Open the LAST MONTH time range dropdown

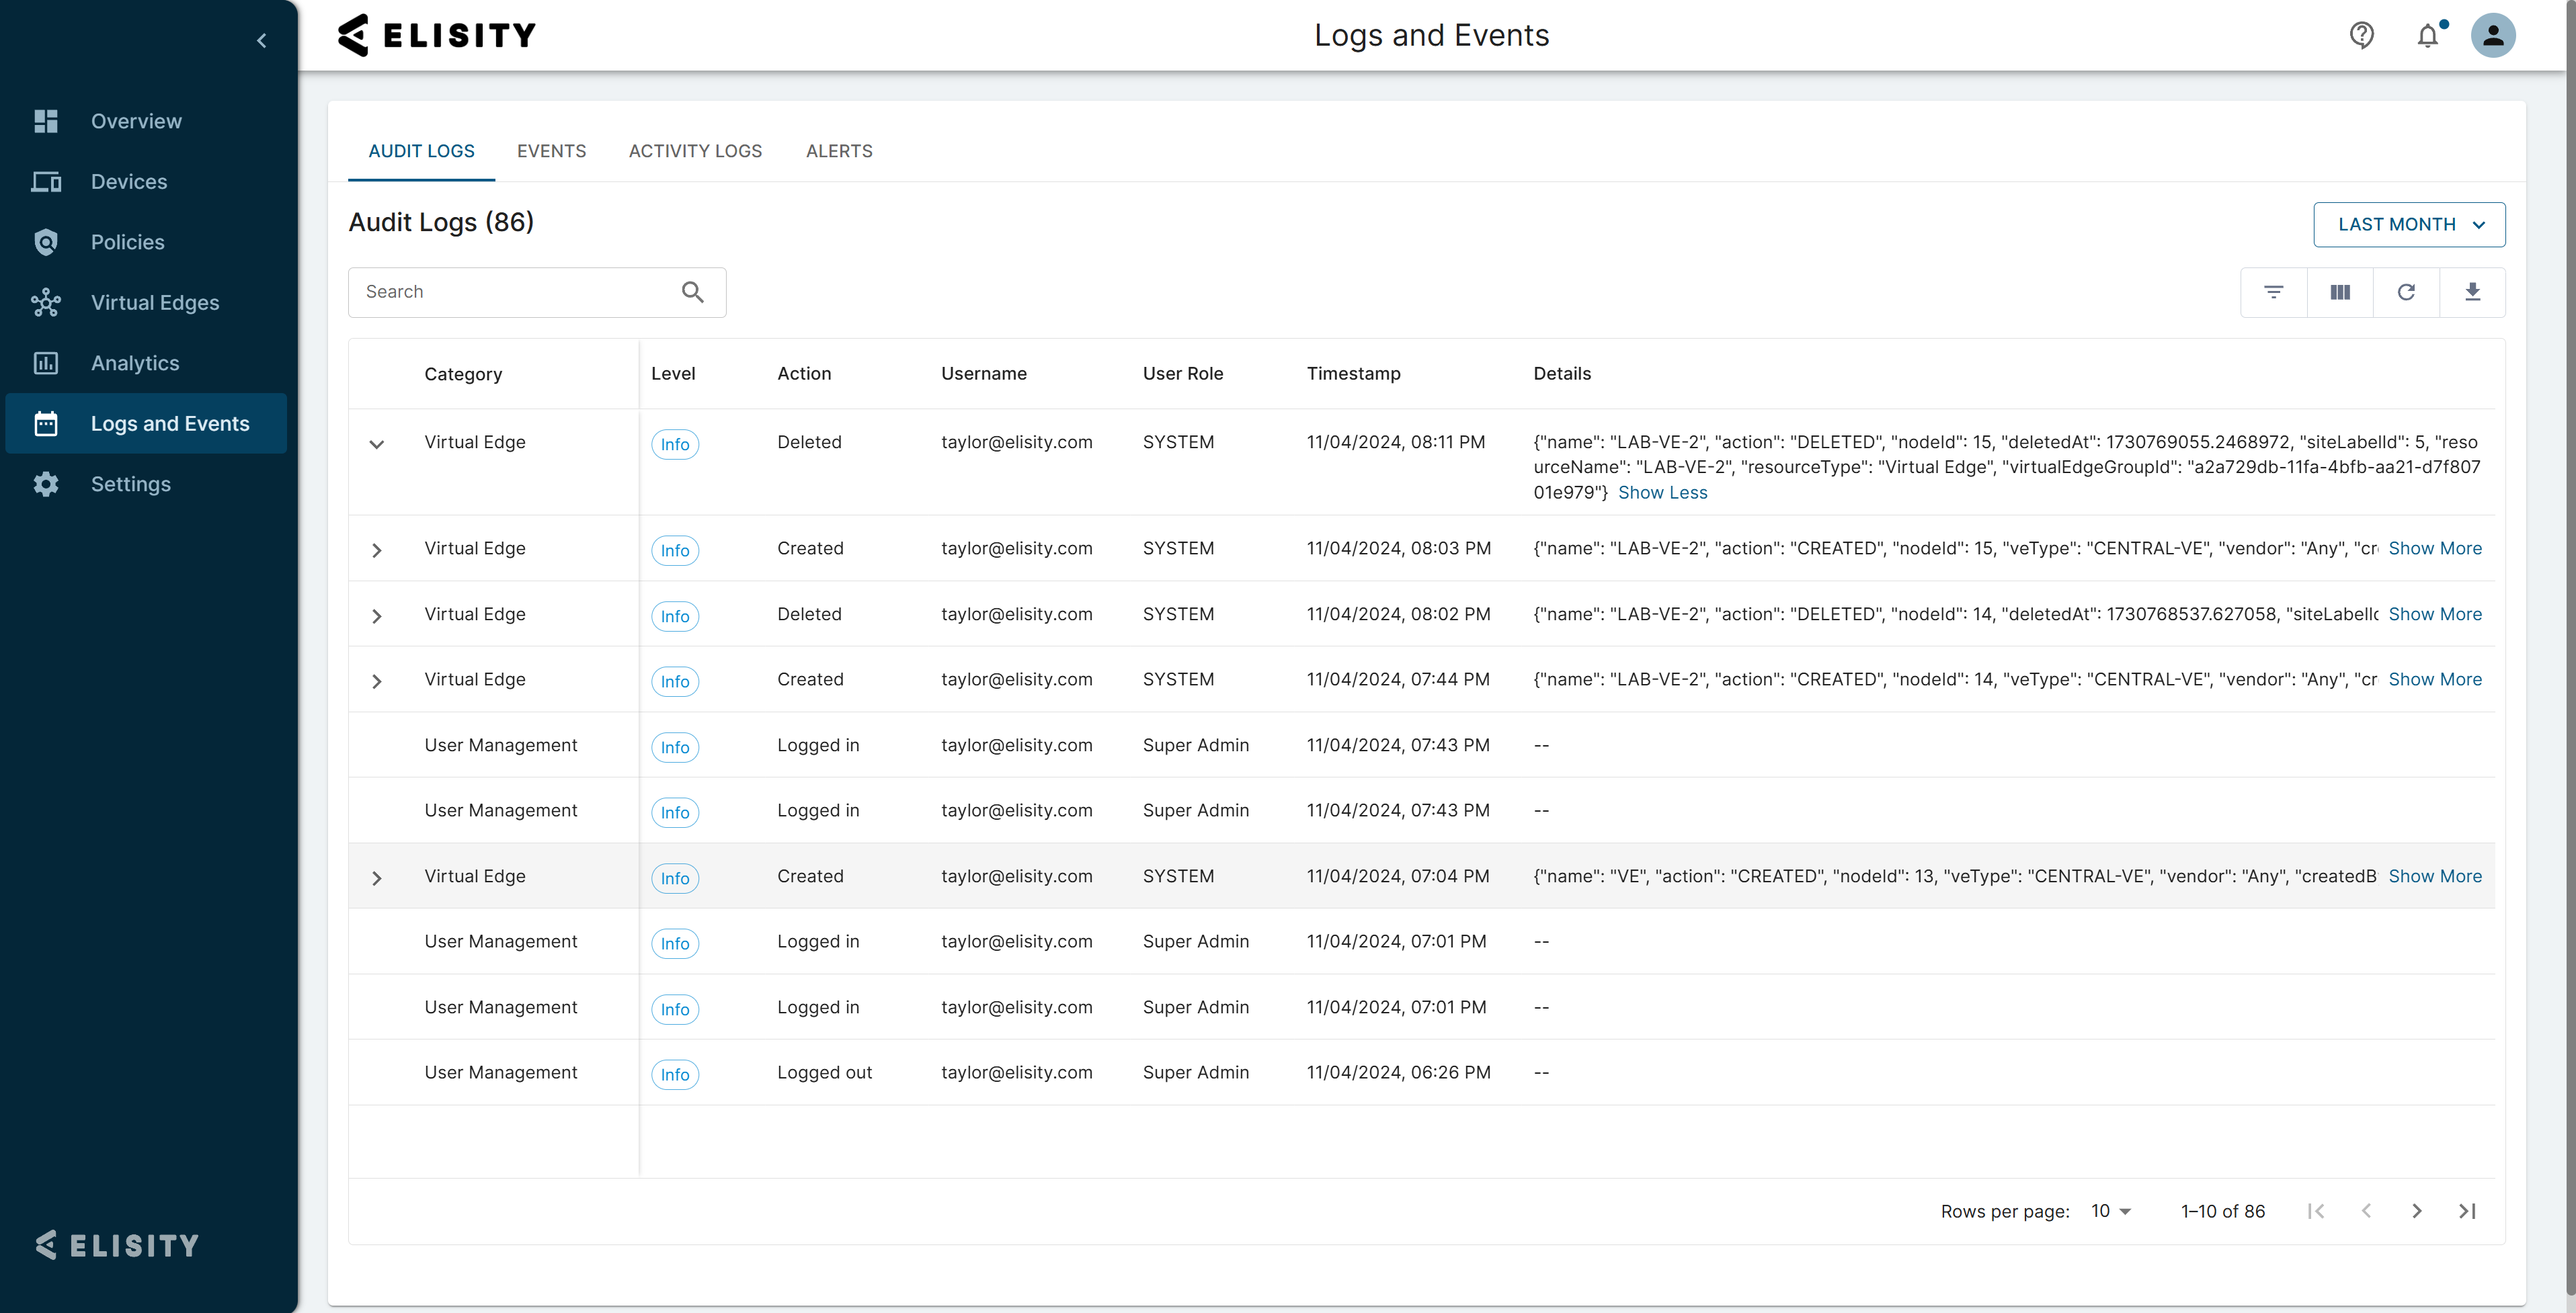click(2408, 225)
